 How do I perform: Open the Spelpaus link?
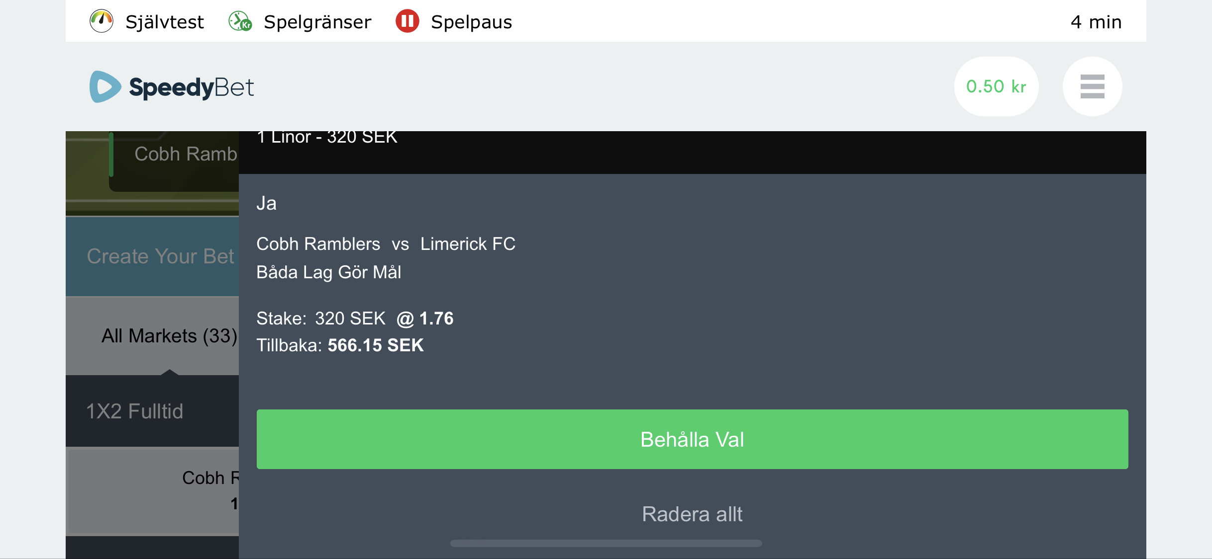pos(471,22)
